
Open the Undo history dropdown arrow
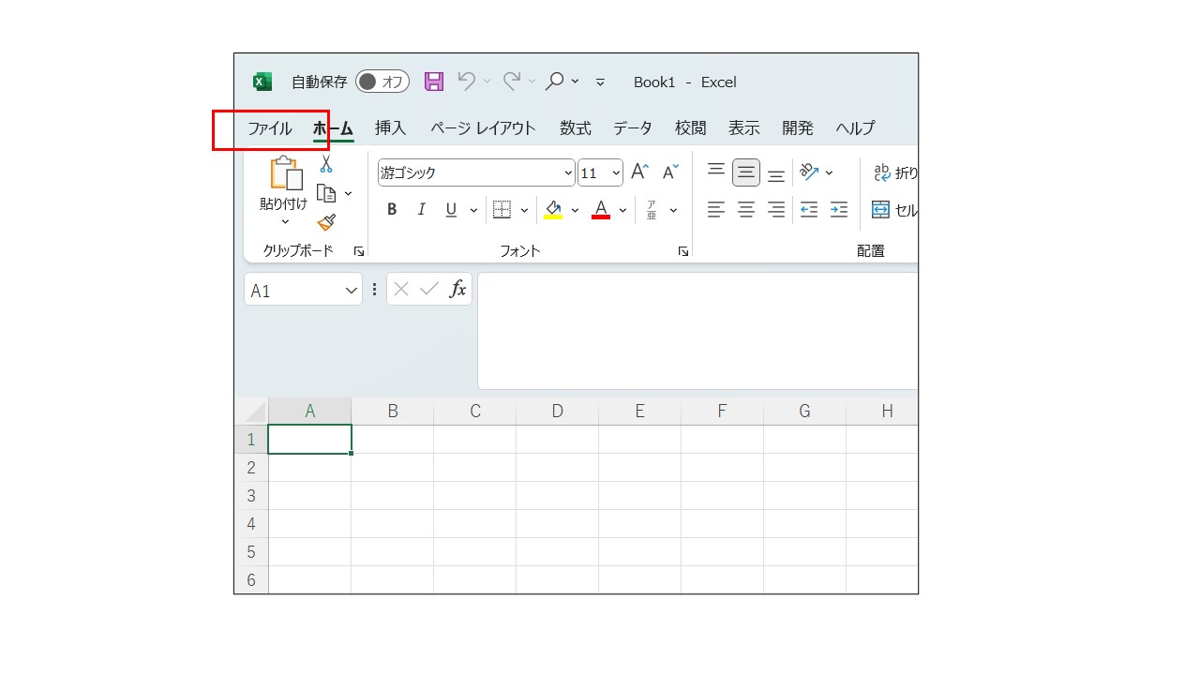pyautogui.click(x=487, y=82)
